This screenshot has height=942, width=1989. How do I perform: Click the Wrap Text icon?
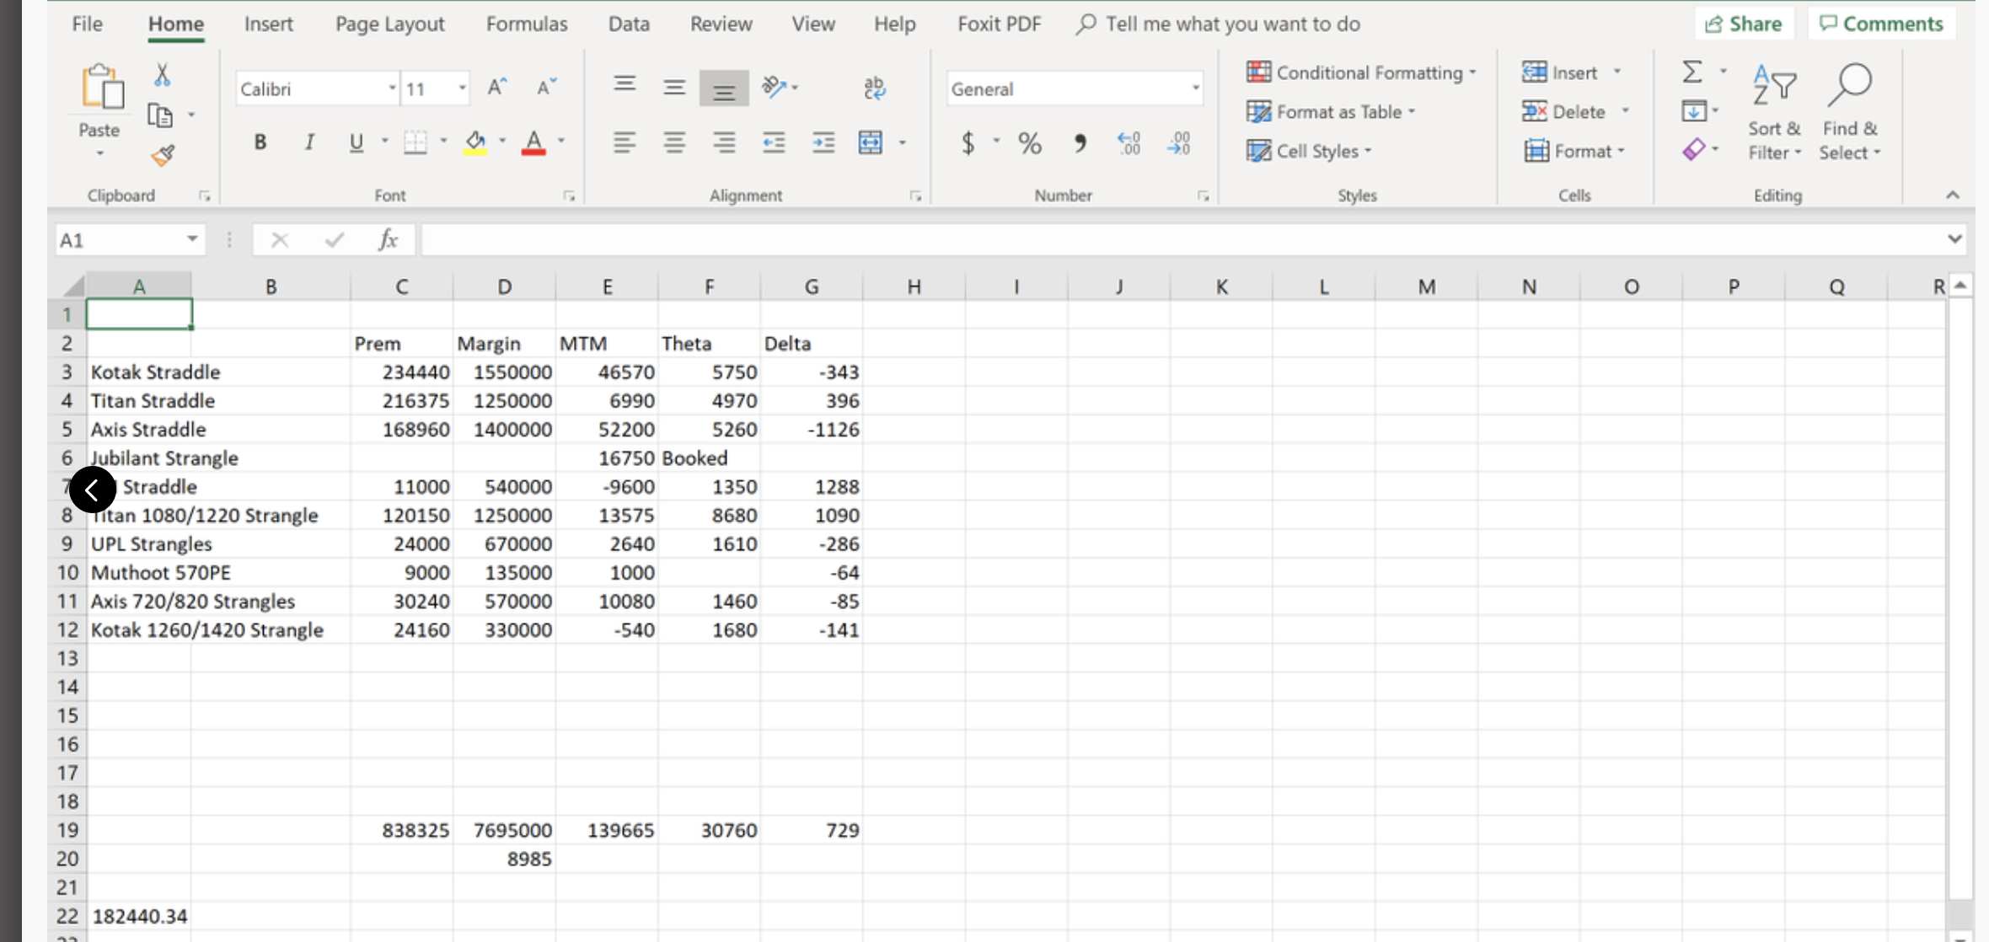pyautogui.click(x=874, y=88)
